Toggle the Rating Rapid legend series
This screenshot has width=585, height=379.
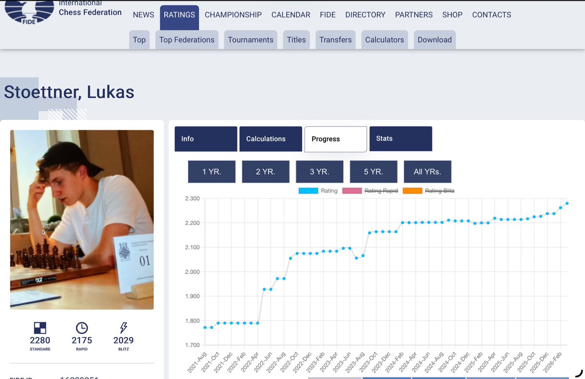coord(370,191)
